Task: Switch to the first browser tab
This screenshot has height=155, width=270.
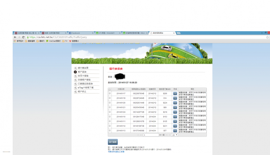Action: click(27, 33)
